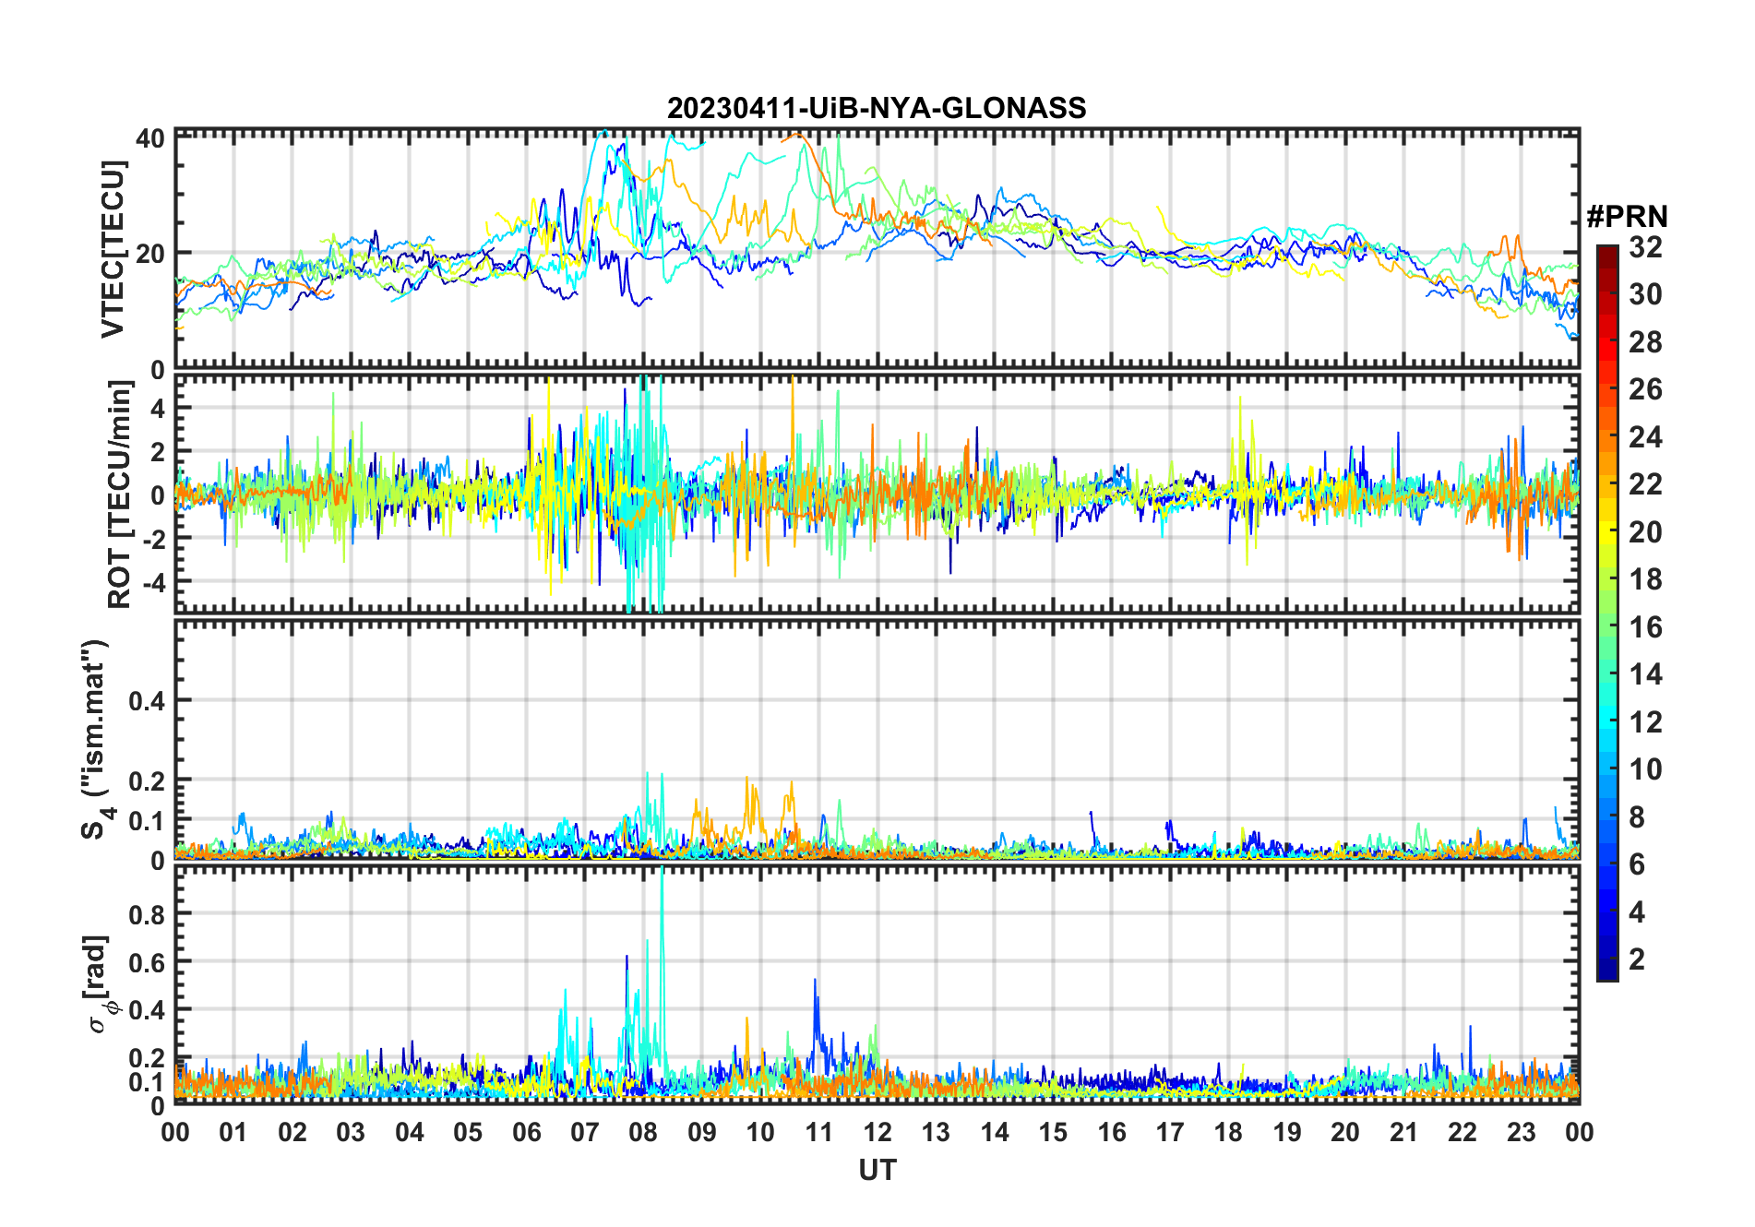Click x-axis tick label 03
Image resolution: width=1755 pixels, height=1227 pixels.
click(351, 1132)
